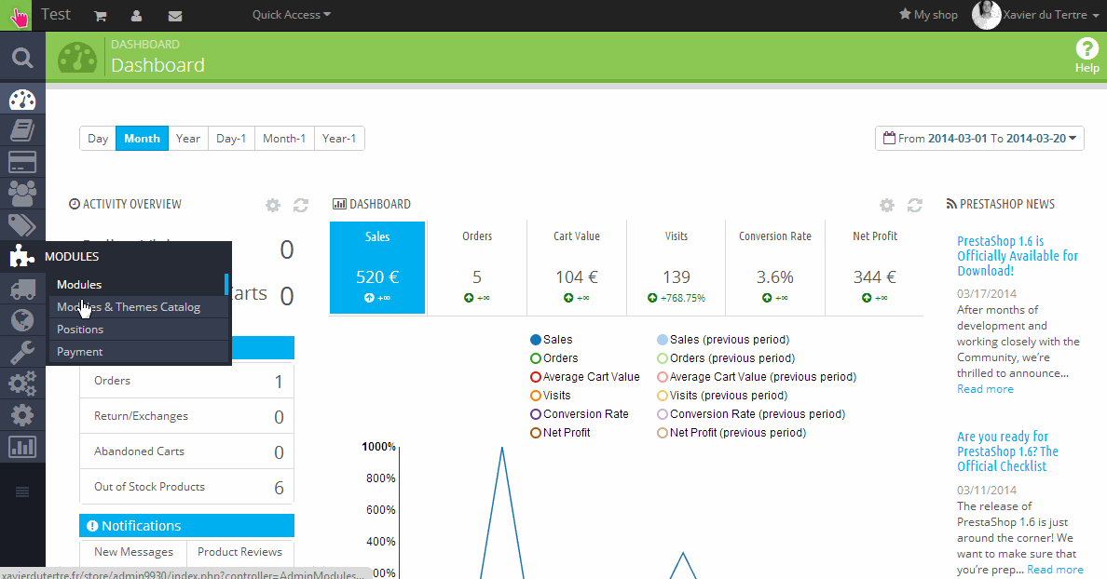Click the customer person icon in top bar
The height and width of the screenshot is (579, 1107).
(136, 16)
